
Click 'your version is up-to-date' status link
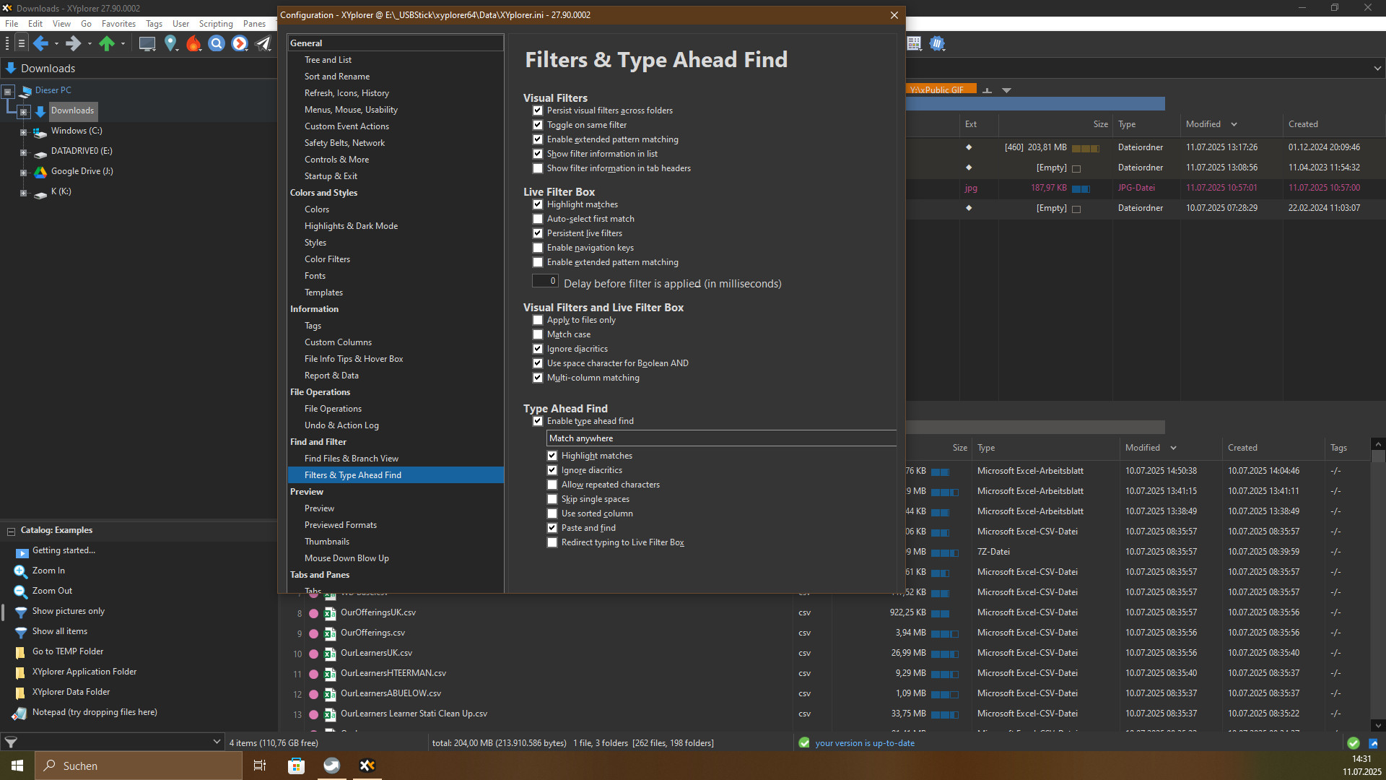click(x=865, y=743)
